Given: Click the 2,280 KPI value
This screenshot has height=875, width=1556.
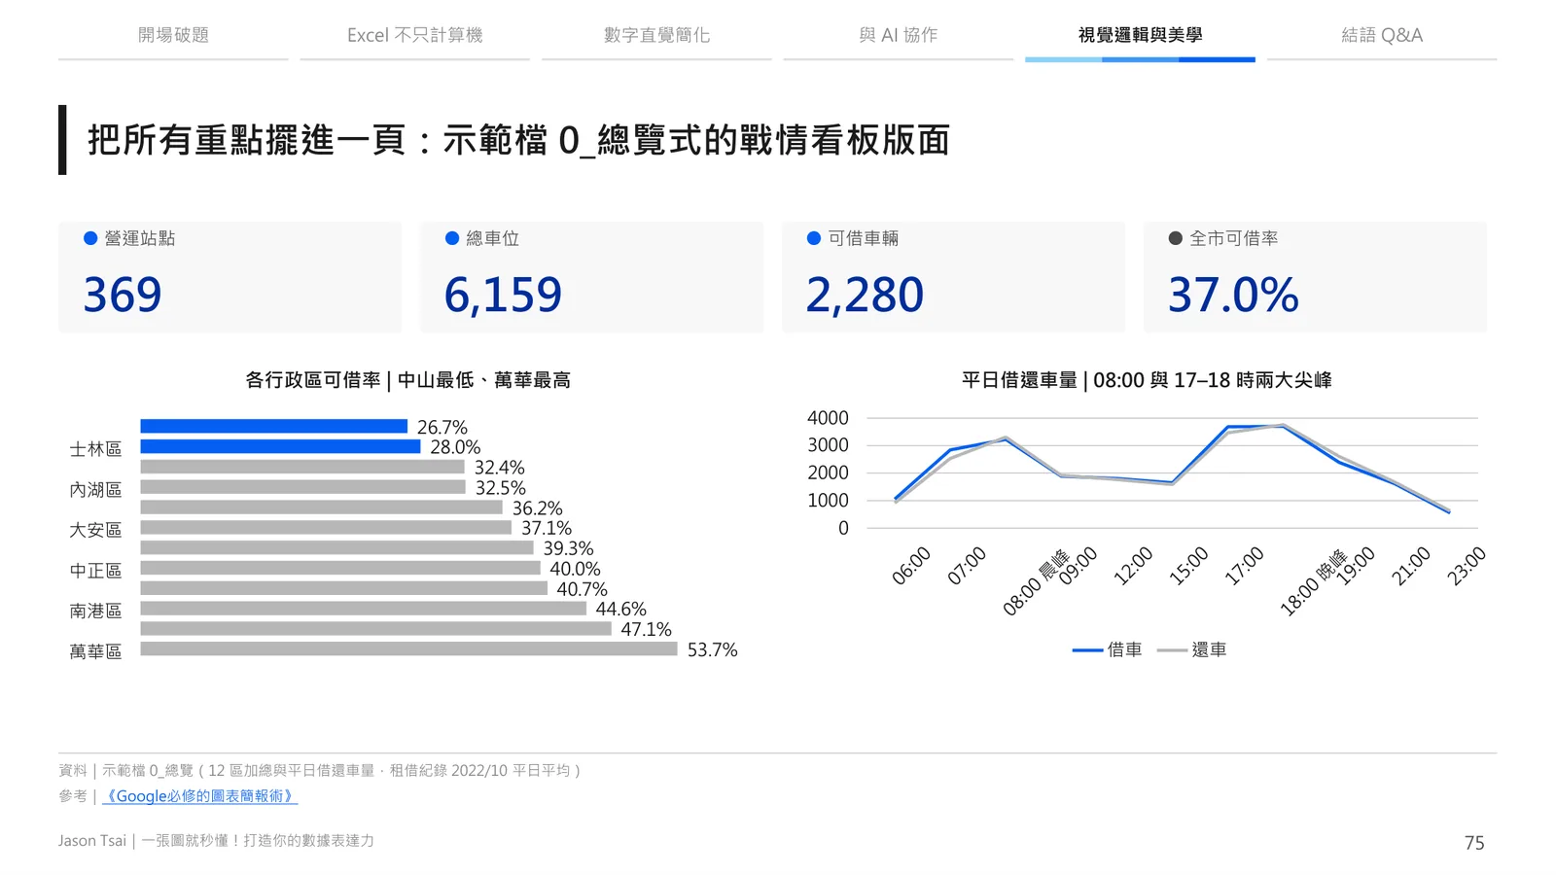Looking at the screenshot, I should point(865,295).
